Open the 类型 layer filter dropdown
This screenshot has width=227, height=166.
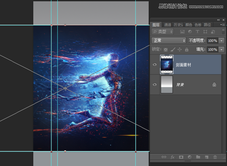(162, 32)
